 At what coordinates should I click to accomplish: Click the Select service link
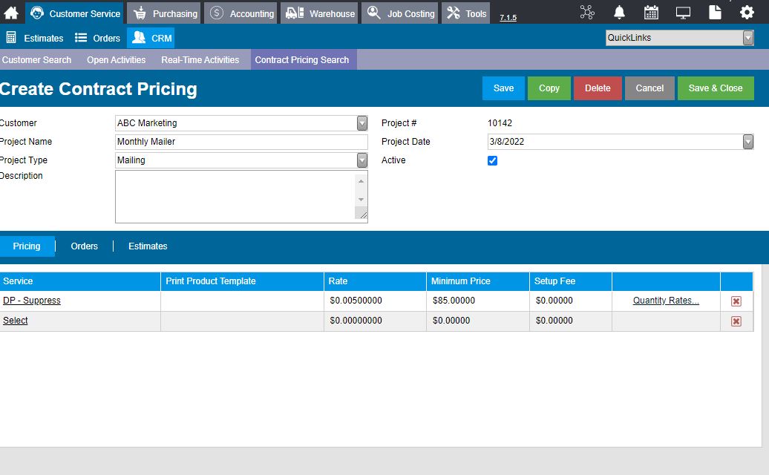tap(15, 321)
